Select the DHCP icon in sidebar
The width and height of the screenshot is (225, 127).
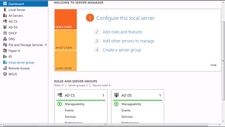pyautogui.click(x=5, y=33)
